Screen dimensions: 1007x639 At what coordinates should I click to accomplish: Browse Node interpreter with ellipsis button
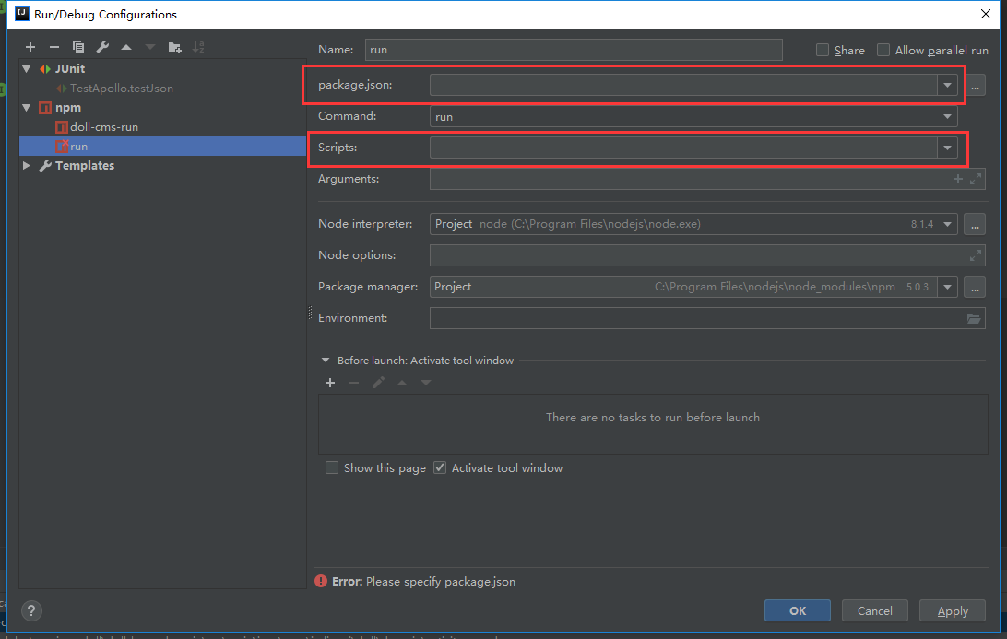click(x=975, y=224)
